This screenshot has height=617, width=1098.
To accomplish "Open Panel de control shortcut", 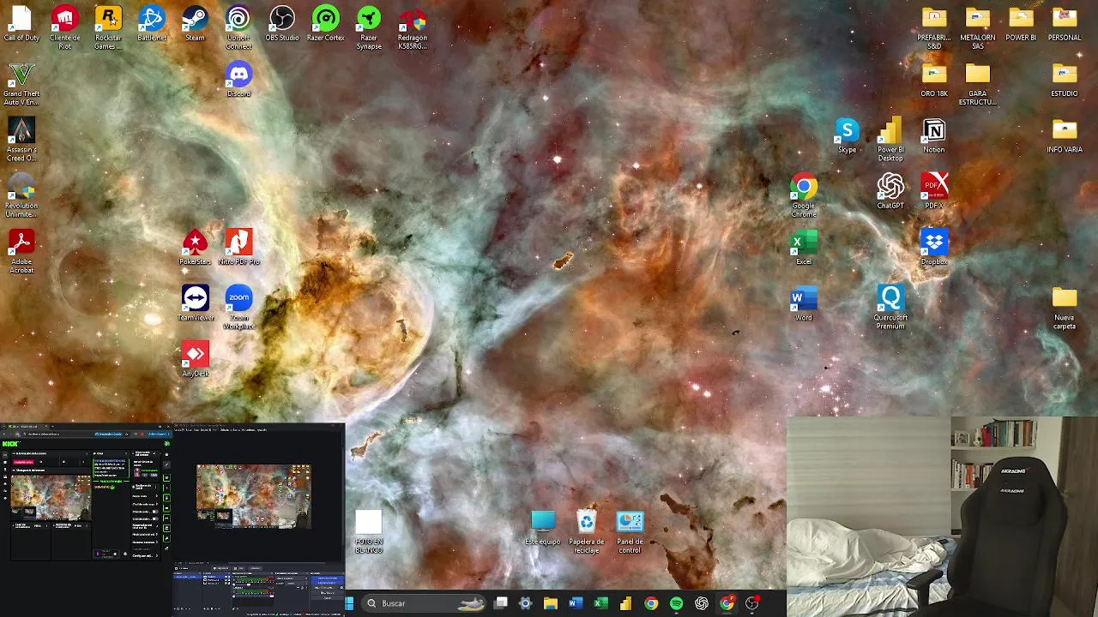I will click(630, 531).
